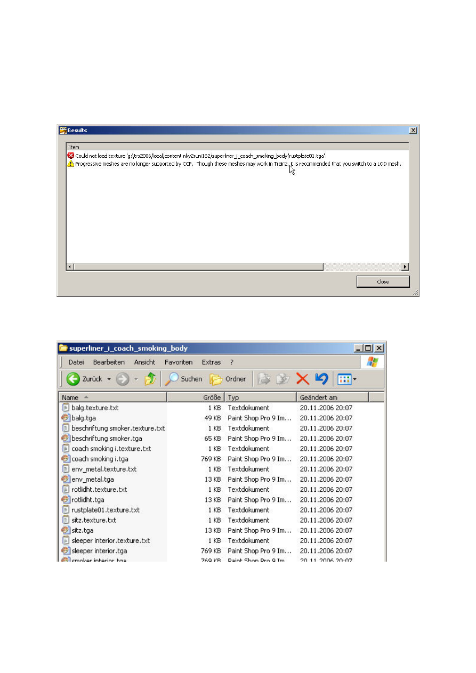Select the rustplate01.texture.txt file
The width and height of the screenshot is (476, 673).
click(x=106, y=510)
